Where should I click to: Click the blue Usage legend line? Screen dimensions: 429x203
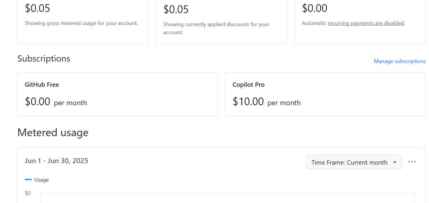[28, 180]
